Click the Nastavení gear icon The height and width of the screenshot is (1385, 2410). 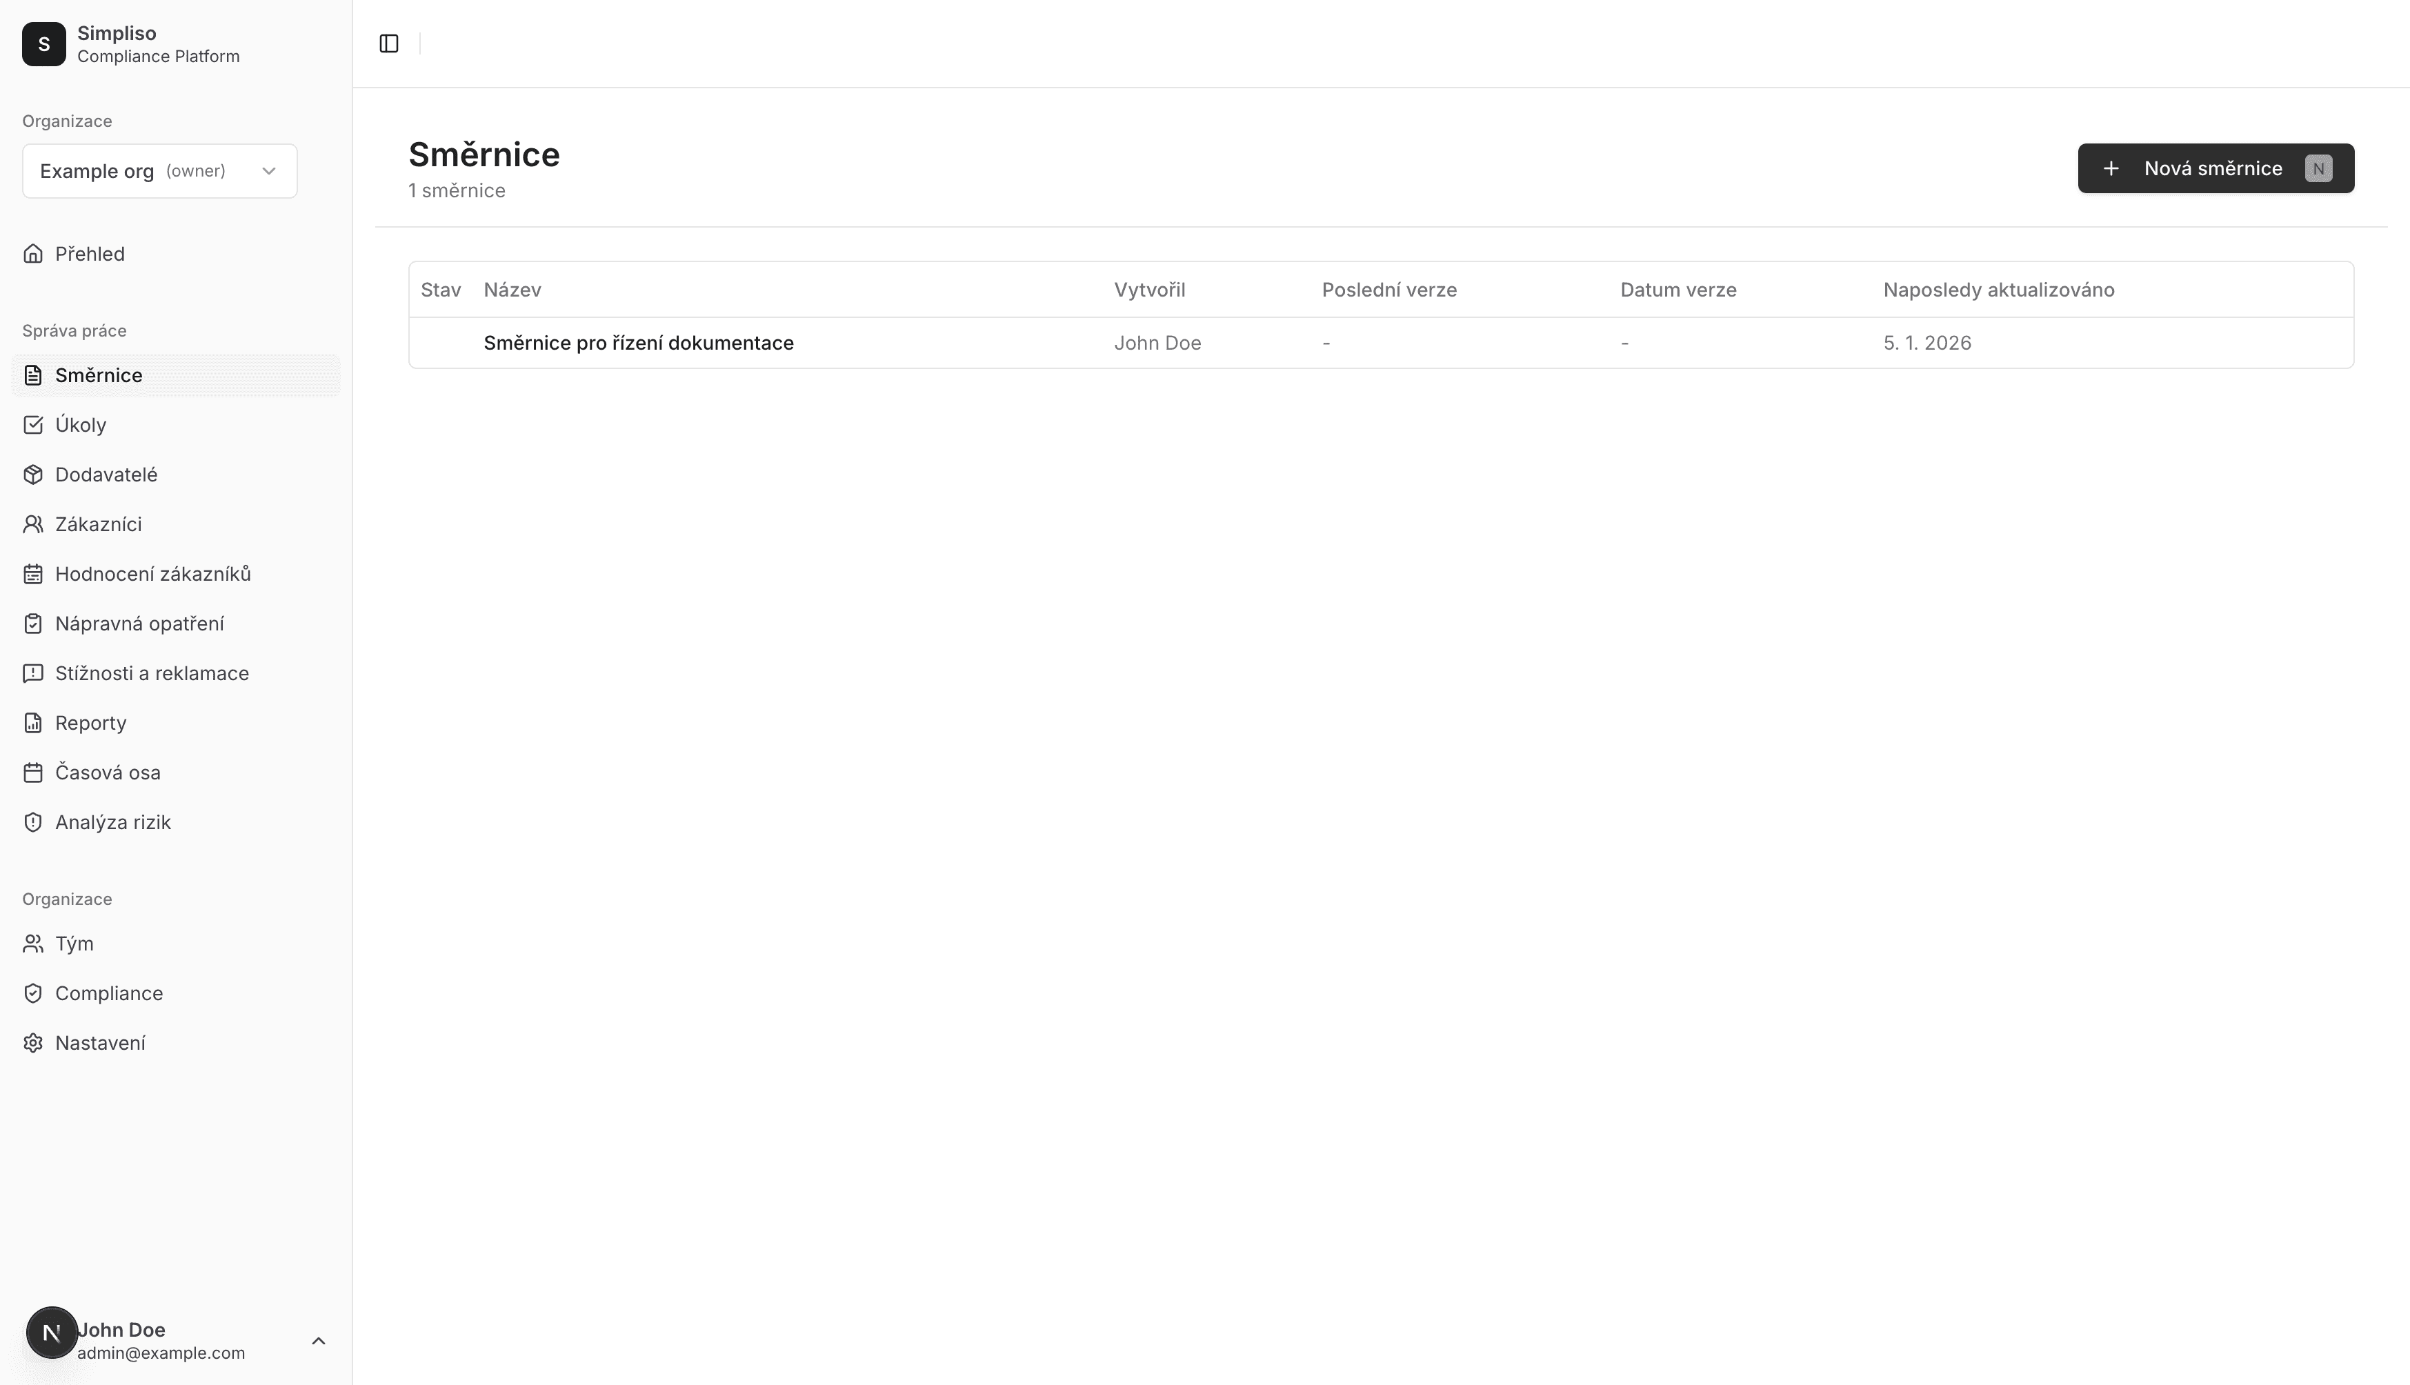tap(33, 1044)
